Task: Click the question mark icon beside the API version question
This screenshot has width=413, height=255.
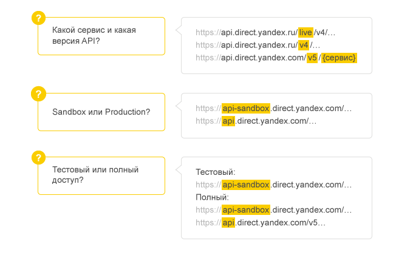Action: (x=38, y=18)
